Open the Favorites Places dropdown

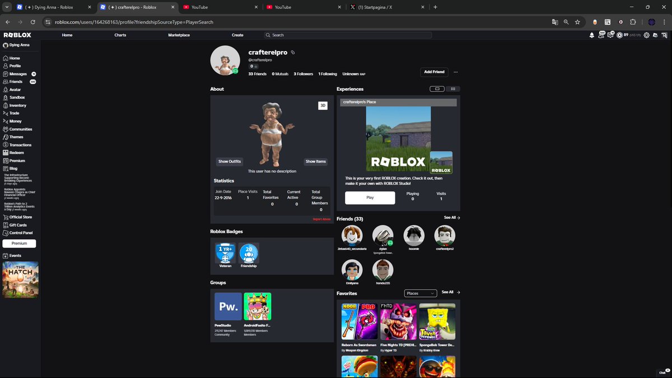420,293
